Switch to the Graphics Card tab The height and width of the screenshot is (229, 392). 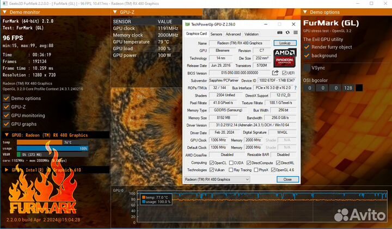[196, 34]
